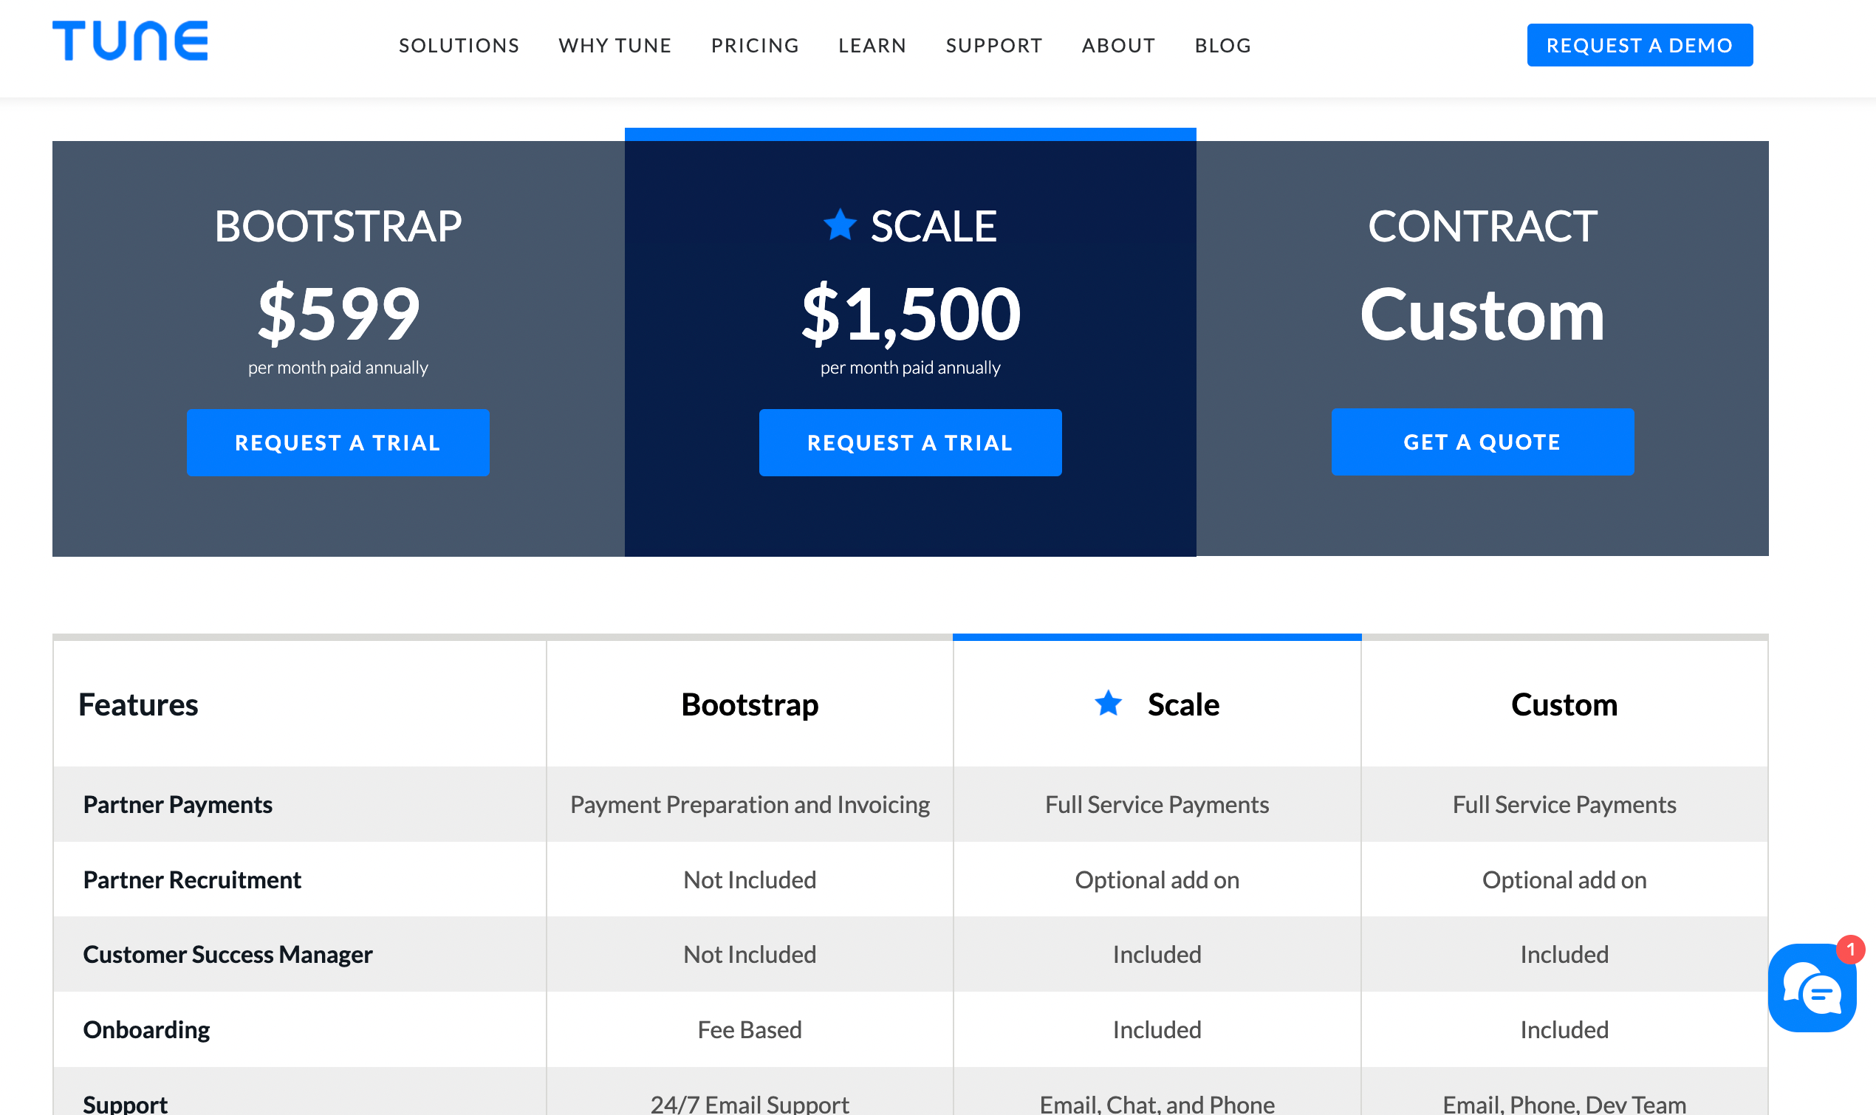
Task: Open the Why TUNE menu
Action: click(615, 46)
